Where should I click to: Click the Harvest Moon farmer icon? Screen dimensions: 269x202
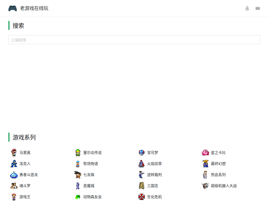[x=78, y=164]
